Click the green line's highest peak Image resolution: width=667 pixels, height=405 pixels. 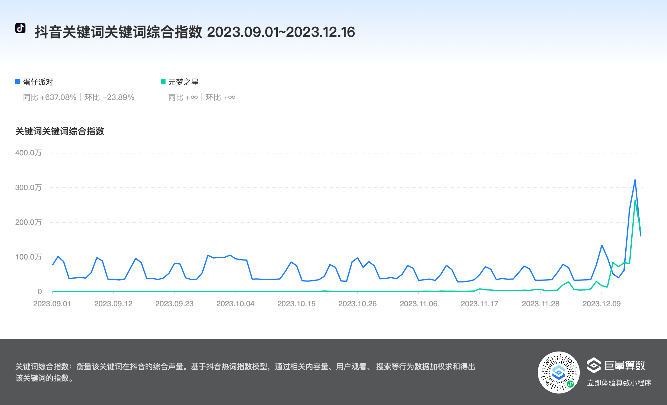(x=635, y=201)
